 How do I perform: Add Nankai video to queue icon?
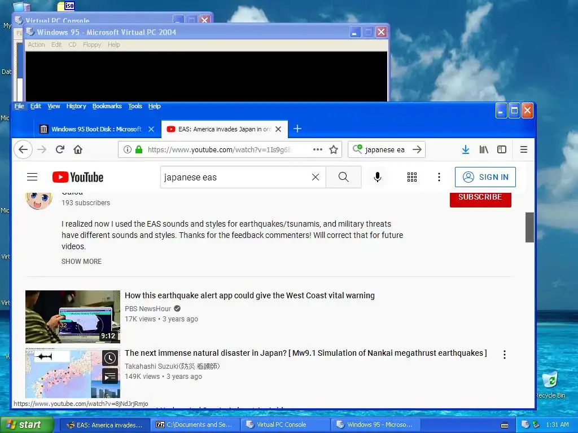coord(110,376)
